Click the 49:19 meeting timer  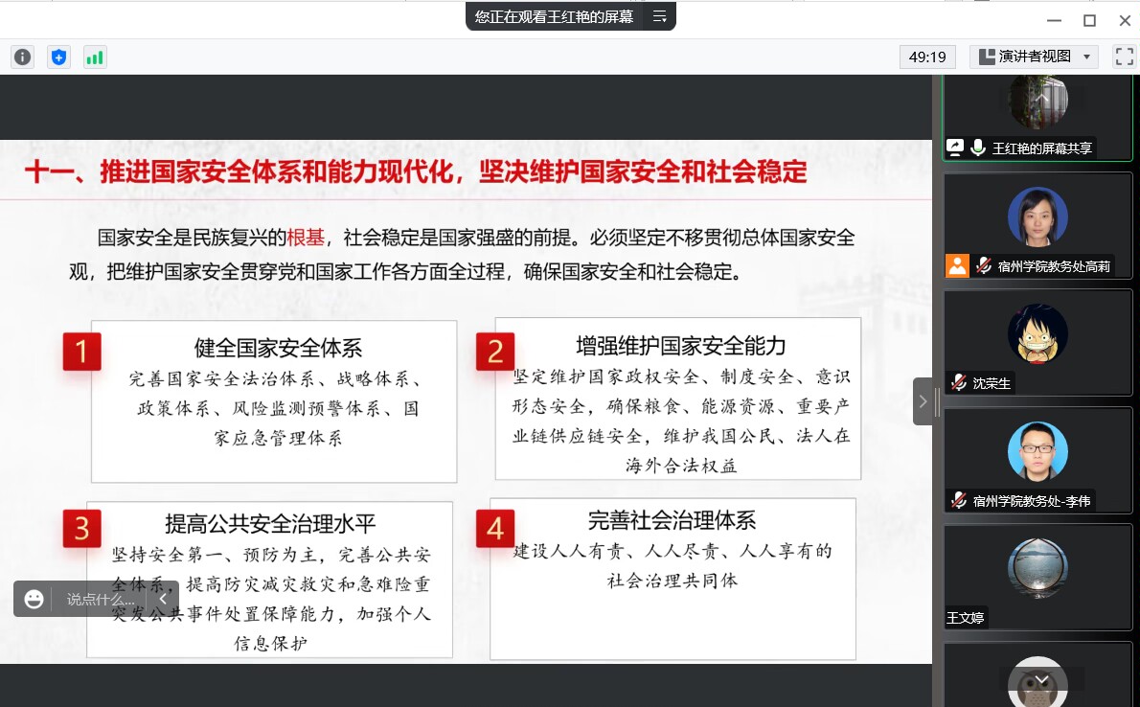(927, 57)
